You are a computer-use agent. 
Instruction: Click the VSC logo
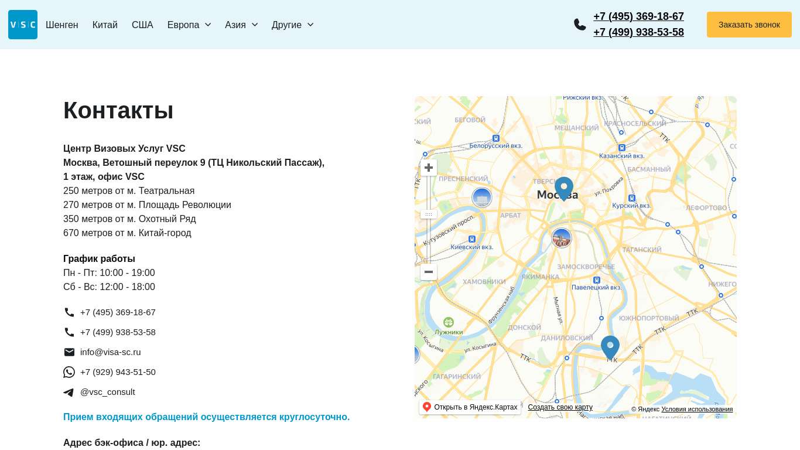click(22, 25)
